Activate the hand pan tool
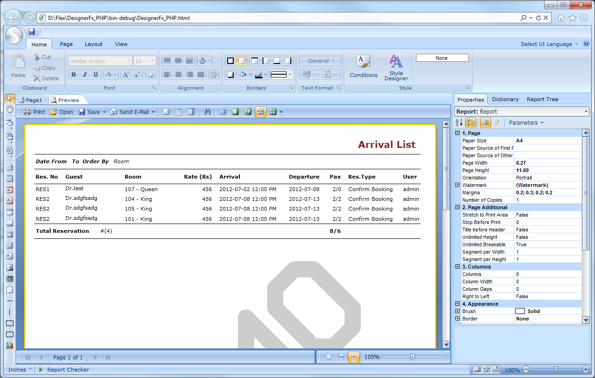Viewport: 595px width, 378px height. tap(9, 109)
